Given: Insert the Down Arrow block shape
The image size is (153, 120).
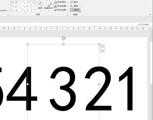Looking at the screenshot, I should point(32,6).
